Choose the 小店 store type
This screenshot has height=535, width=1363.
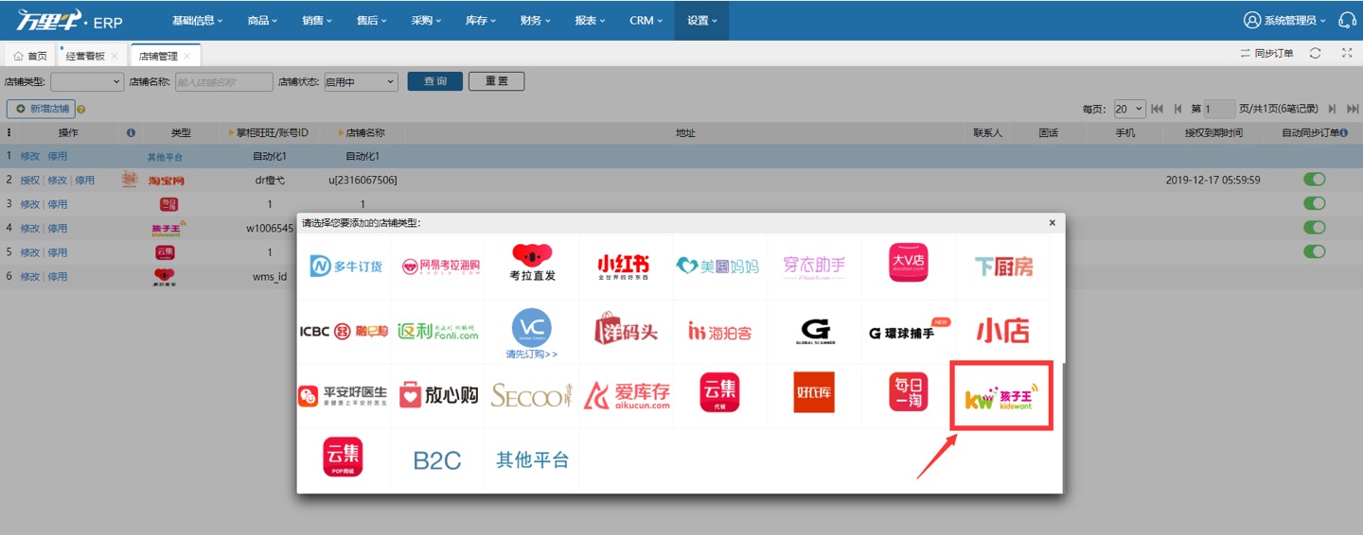tap(1002, 330)
